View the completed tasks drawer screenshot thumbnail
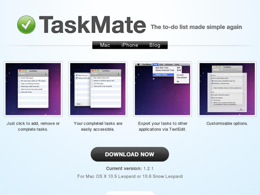 pyautogui.click(x=98, y=89)
